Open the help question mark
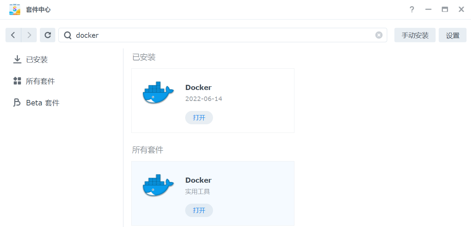The width and height of the screenshot is (471, 227). click(x=412, y=10)
